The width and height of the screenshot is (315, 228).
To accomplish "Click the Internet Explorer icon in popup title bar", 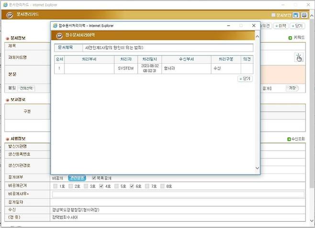I will [55, 25].
